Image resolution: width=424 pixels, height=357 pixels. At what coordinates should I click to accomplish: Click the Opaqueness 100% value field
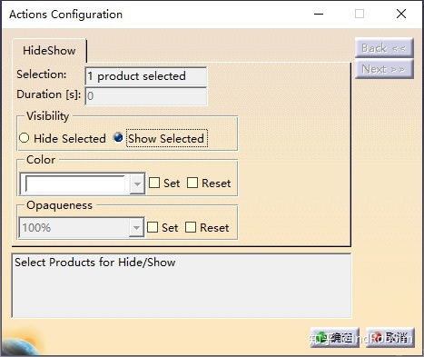coord(74,227)
